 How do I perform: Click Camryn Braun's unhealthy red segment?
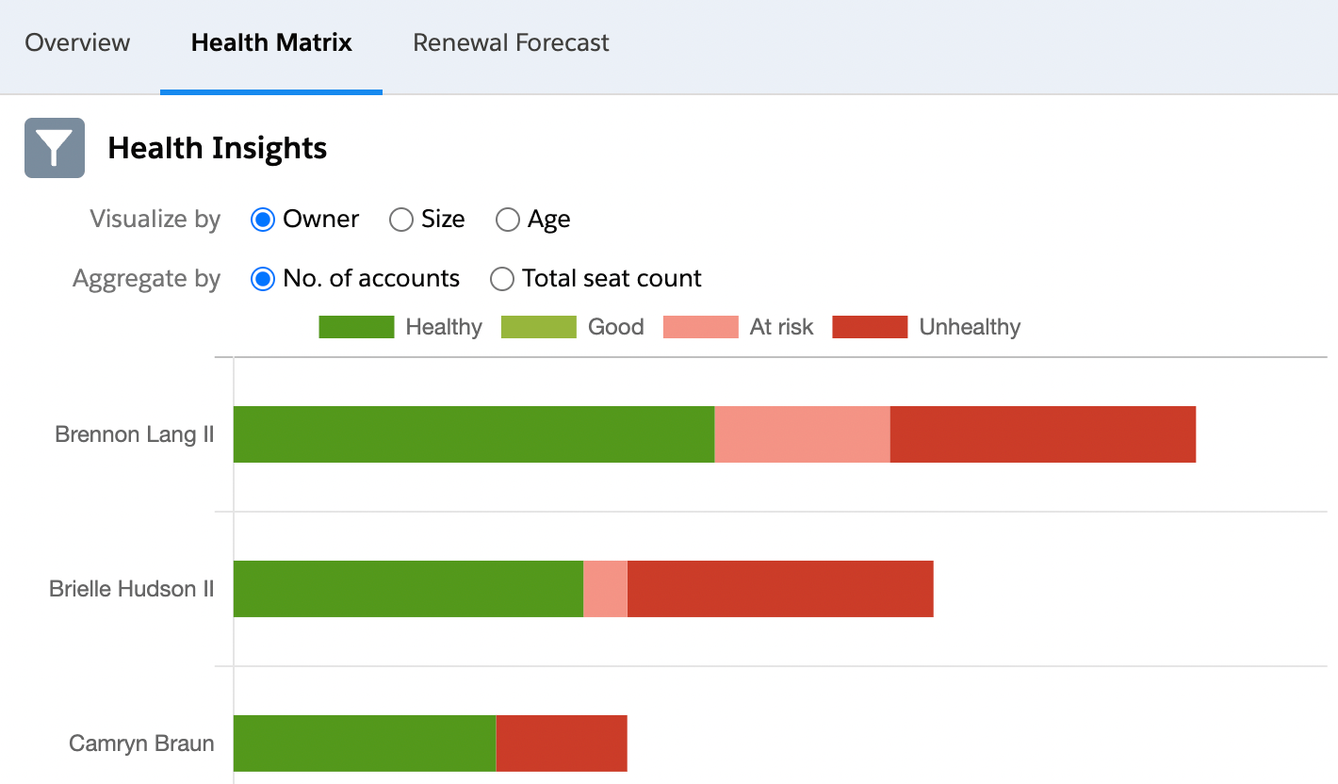(x=562, y=743)
